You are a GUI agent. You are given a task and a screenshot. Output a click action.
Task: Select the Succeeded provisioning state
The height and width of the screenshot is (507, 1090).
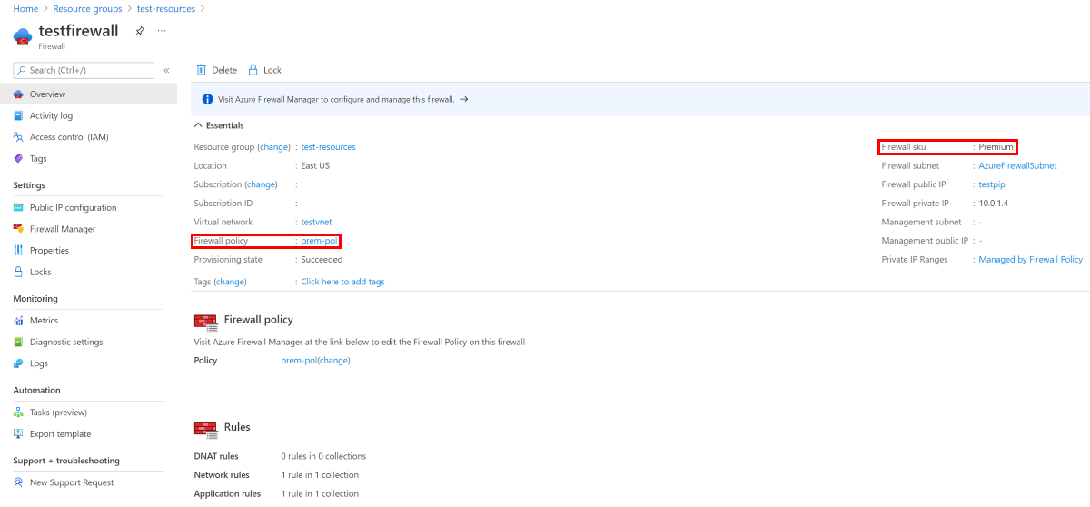[322, 259]
